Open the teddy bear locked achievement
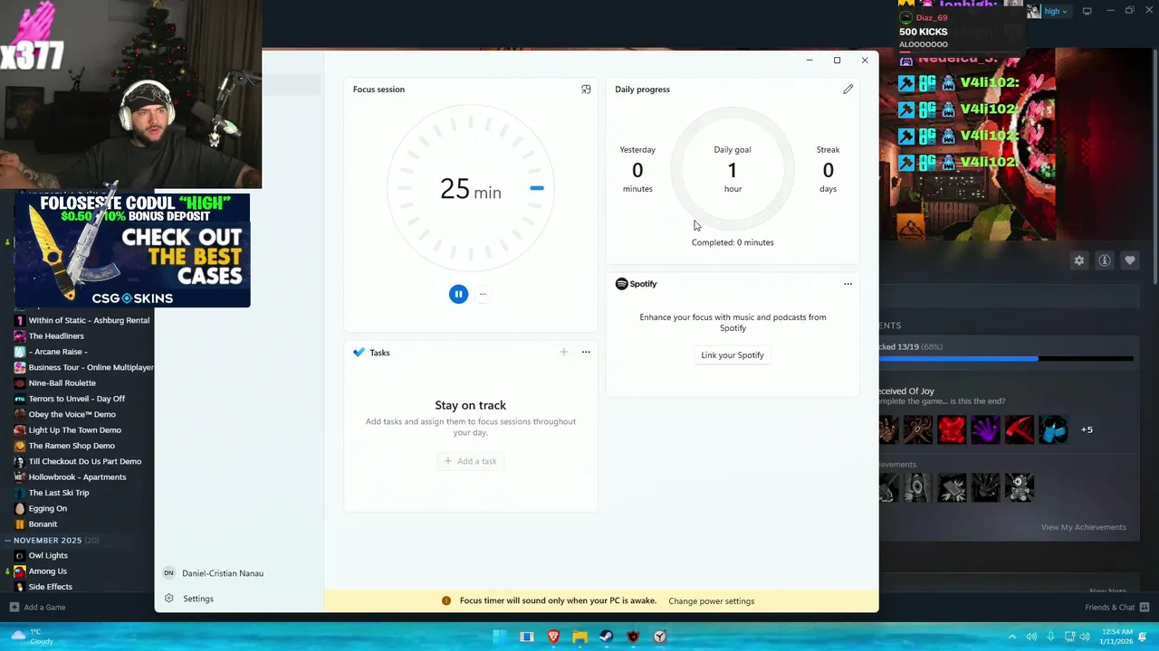Viewport: 1159px width, 651px height. click(1020, 487)
